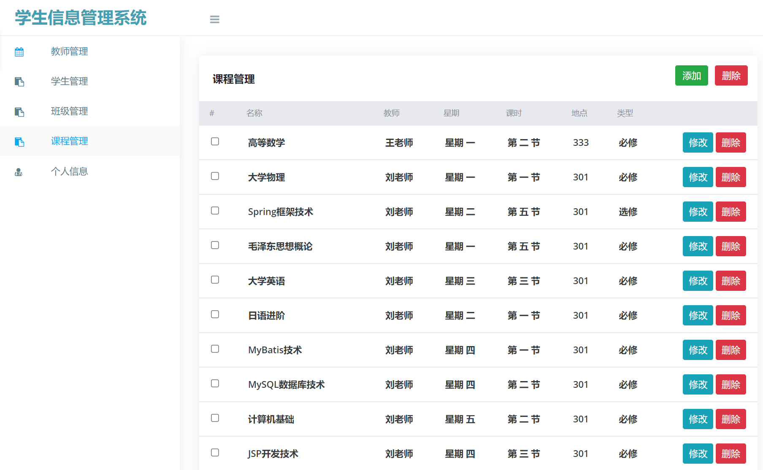This screenshot has width=763, height=470.
Task: Check the 日语进阶 row checkbox
Action: pos(215,314)
